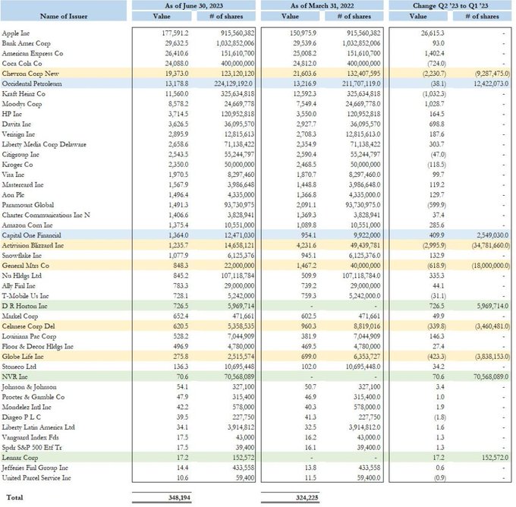The image size is (516, 507).
Task: Click the 'T-Mobile Us Inc' row label
Action: [25, 296]
